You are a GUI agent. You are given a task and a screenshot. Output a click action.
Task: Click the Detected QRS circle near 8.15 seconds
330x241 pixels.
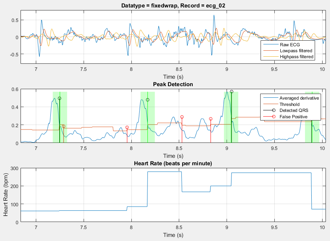(x=147, y=100)
